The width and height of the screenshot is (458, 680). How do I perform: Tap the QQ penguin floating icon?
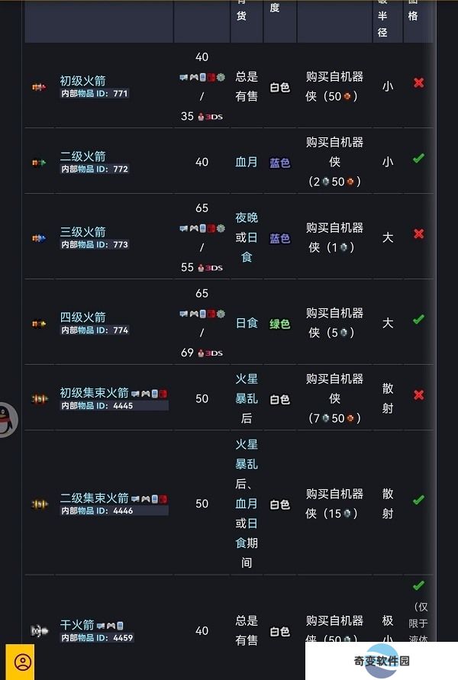click(x=6, y=420)
